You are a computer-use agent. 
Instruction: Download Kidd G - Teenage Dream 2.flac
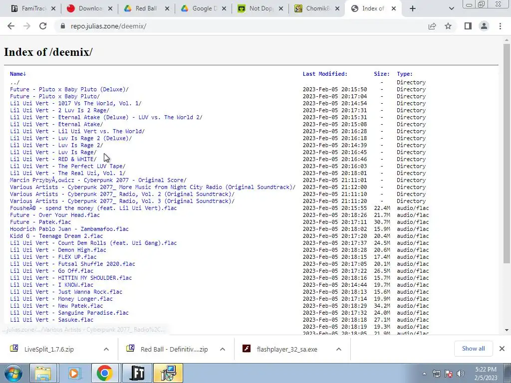point(56,236)
